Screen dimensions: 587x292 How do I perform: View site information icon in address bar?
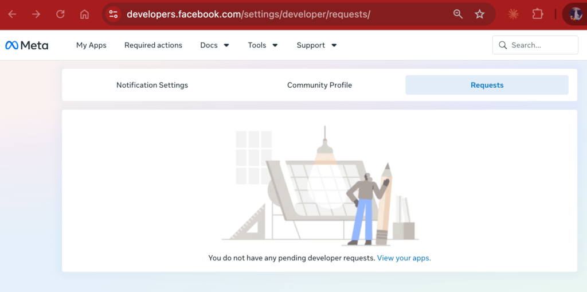pyautogui.click(x=114, y=14)
